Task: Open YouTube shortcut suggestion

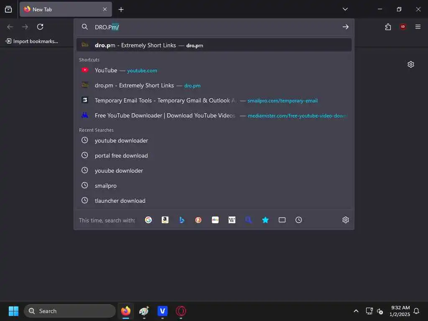Action: [214, 70]
